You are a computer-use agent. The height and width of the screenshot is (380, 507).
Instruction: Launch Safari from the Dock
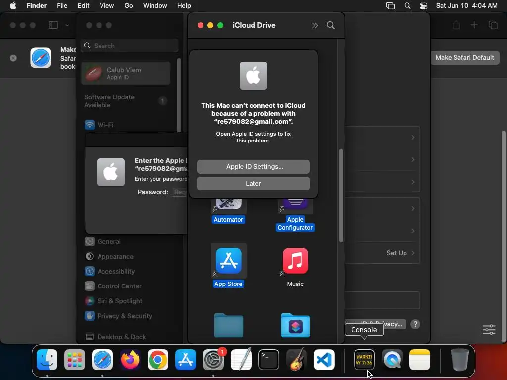pyautogui.click(x=102, y=360)
